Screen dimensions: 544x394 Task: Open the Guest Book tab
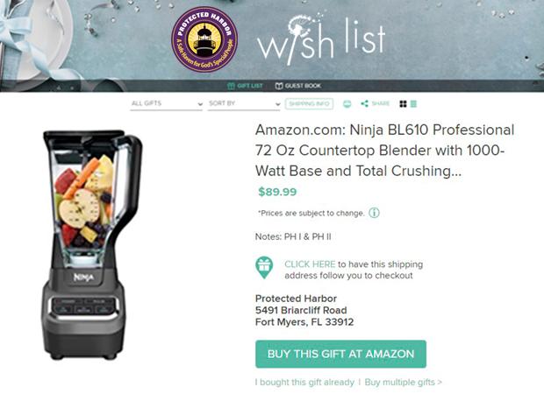(x=298, y=86)
